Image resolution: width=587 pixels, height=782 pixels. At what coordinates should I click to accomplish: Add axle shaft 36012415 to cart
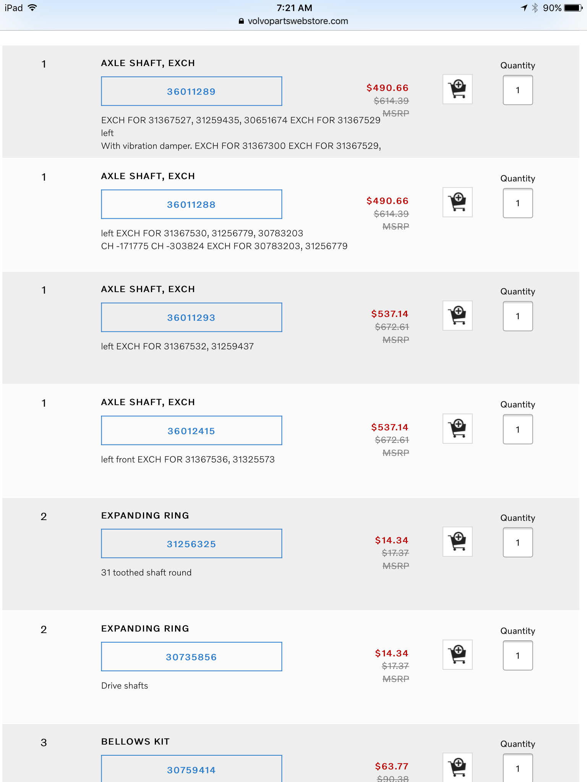pyautogui.click(x=457, y=428)
